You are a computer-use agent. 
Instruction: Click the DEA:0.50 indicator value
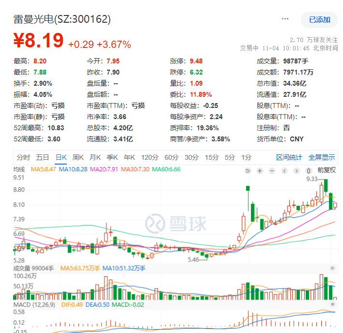(x=97, y=304)
